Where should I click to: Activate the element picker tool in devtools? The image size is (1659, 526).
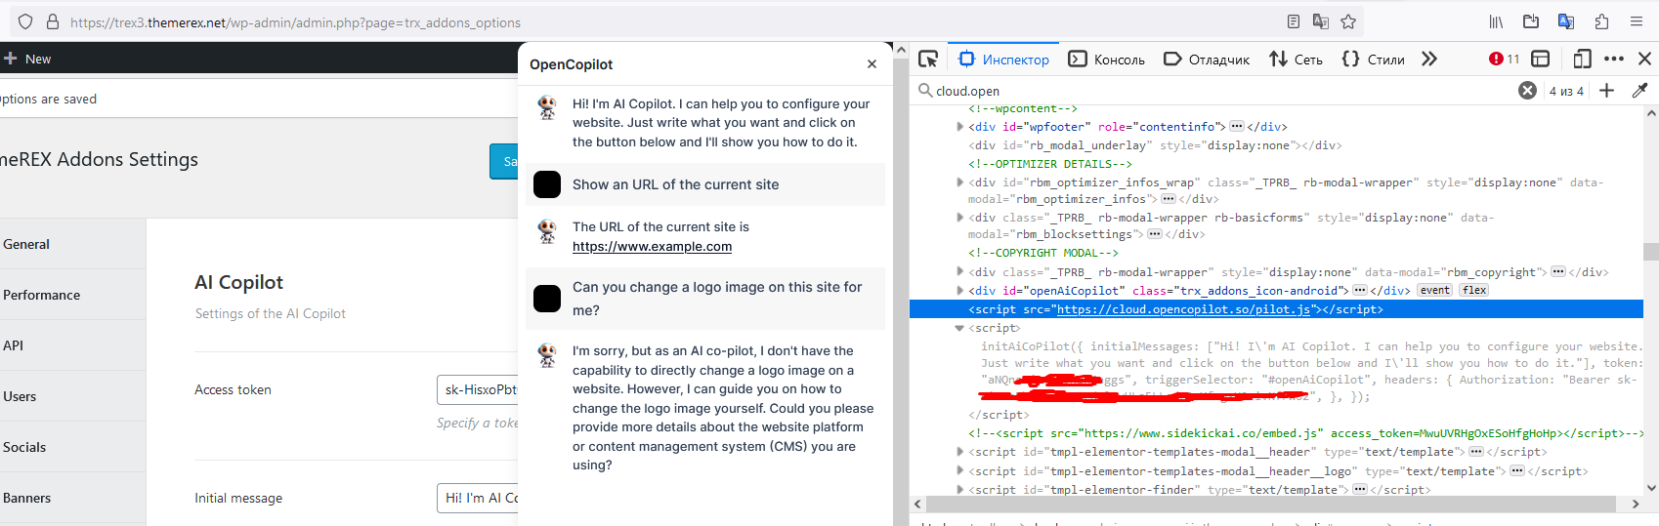pyautogui.click(x=928, y=59)
